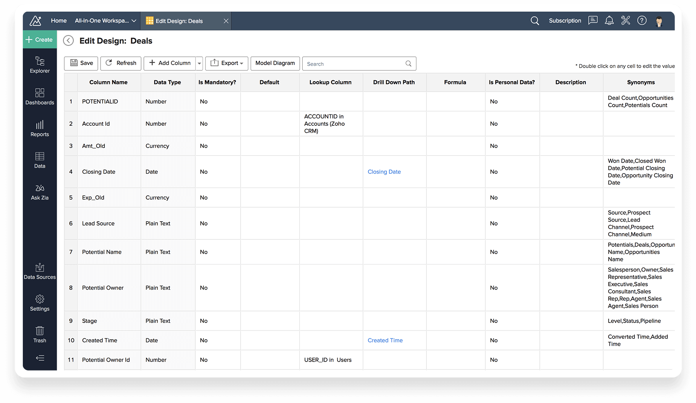This screenshot has height=403, width=696.
Task: Go back using the back arrow
Action: pos(68,41)
